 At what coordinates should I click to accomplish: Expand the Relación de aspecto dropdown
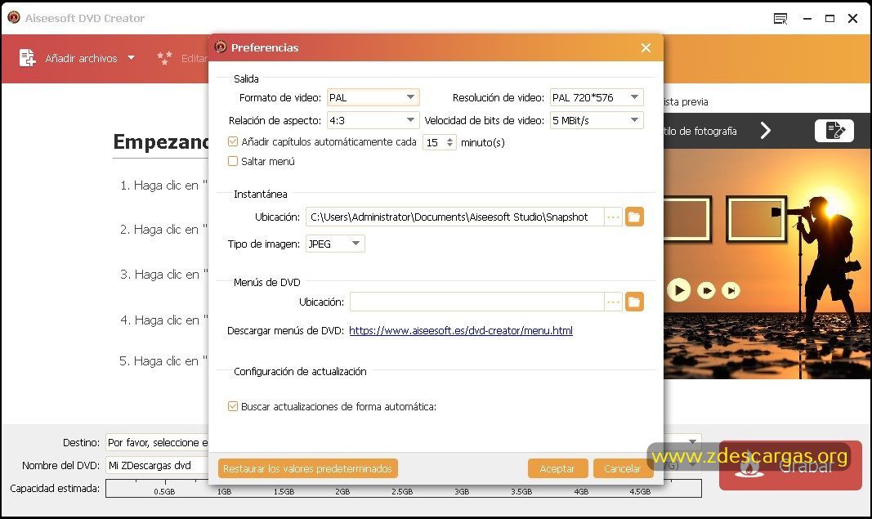click(x=373, y=120)
